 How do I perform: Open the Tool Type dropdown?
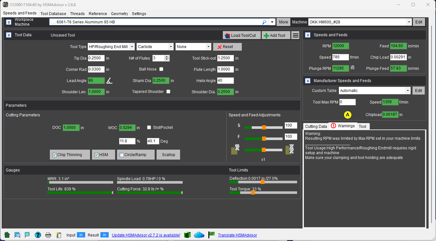132,47
